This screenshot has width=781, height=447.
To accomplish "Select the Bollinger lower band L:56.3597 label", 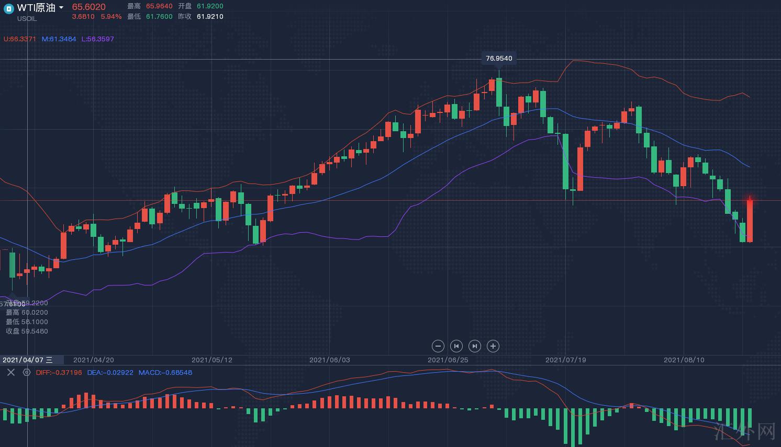I will (97, 39).
